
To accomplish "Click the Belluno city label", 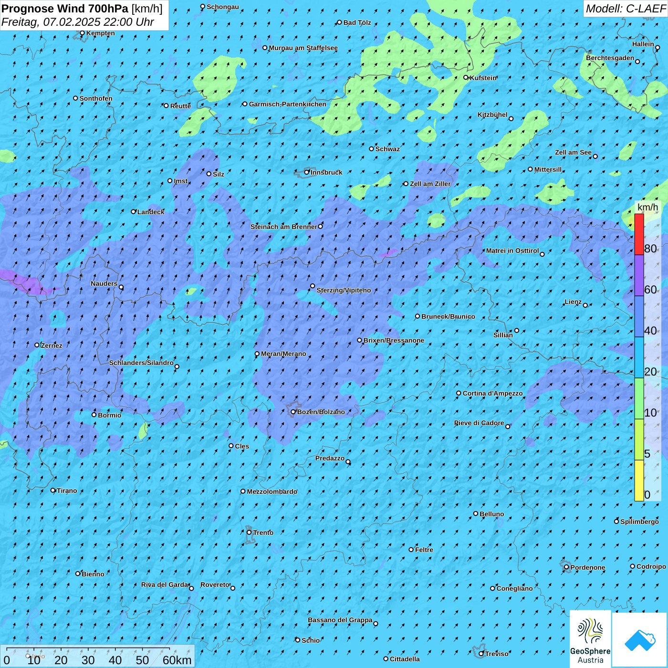I will click(492, 514).
